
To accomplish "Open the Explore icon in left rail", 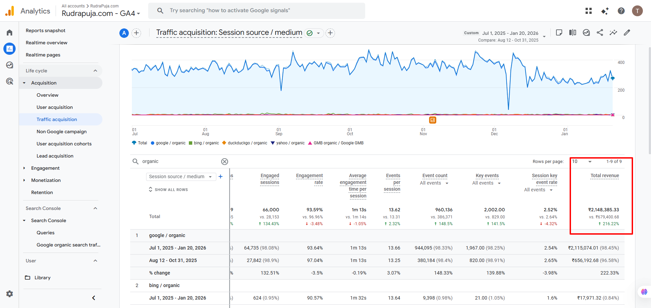I will click(9, 65).
